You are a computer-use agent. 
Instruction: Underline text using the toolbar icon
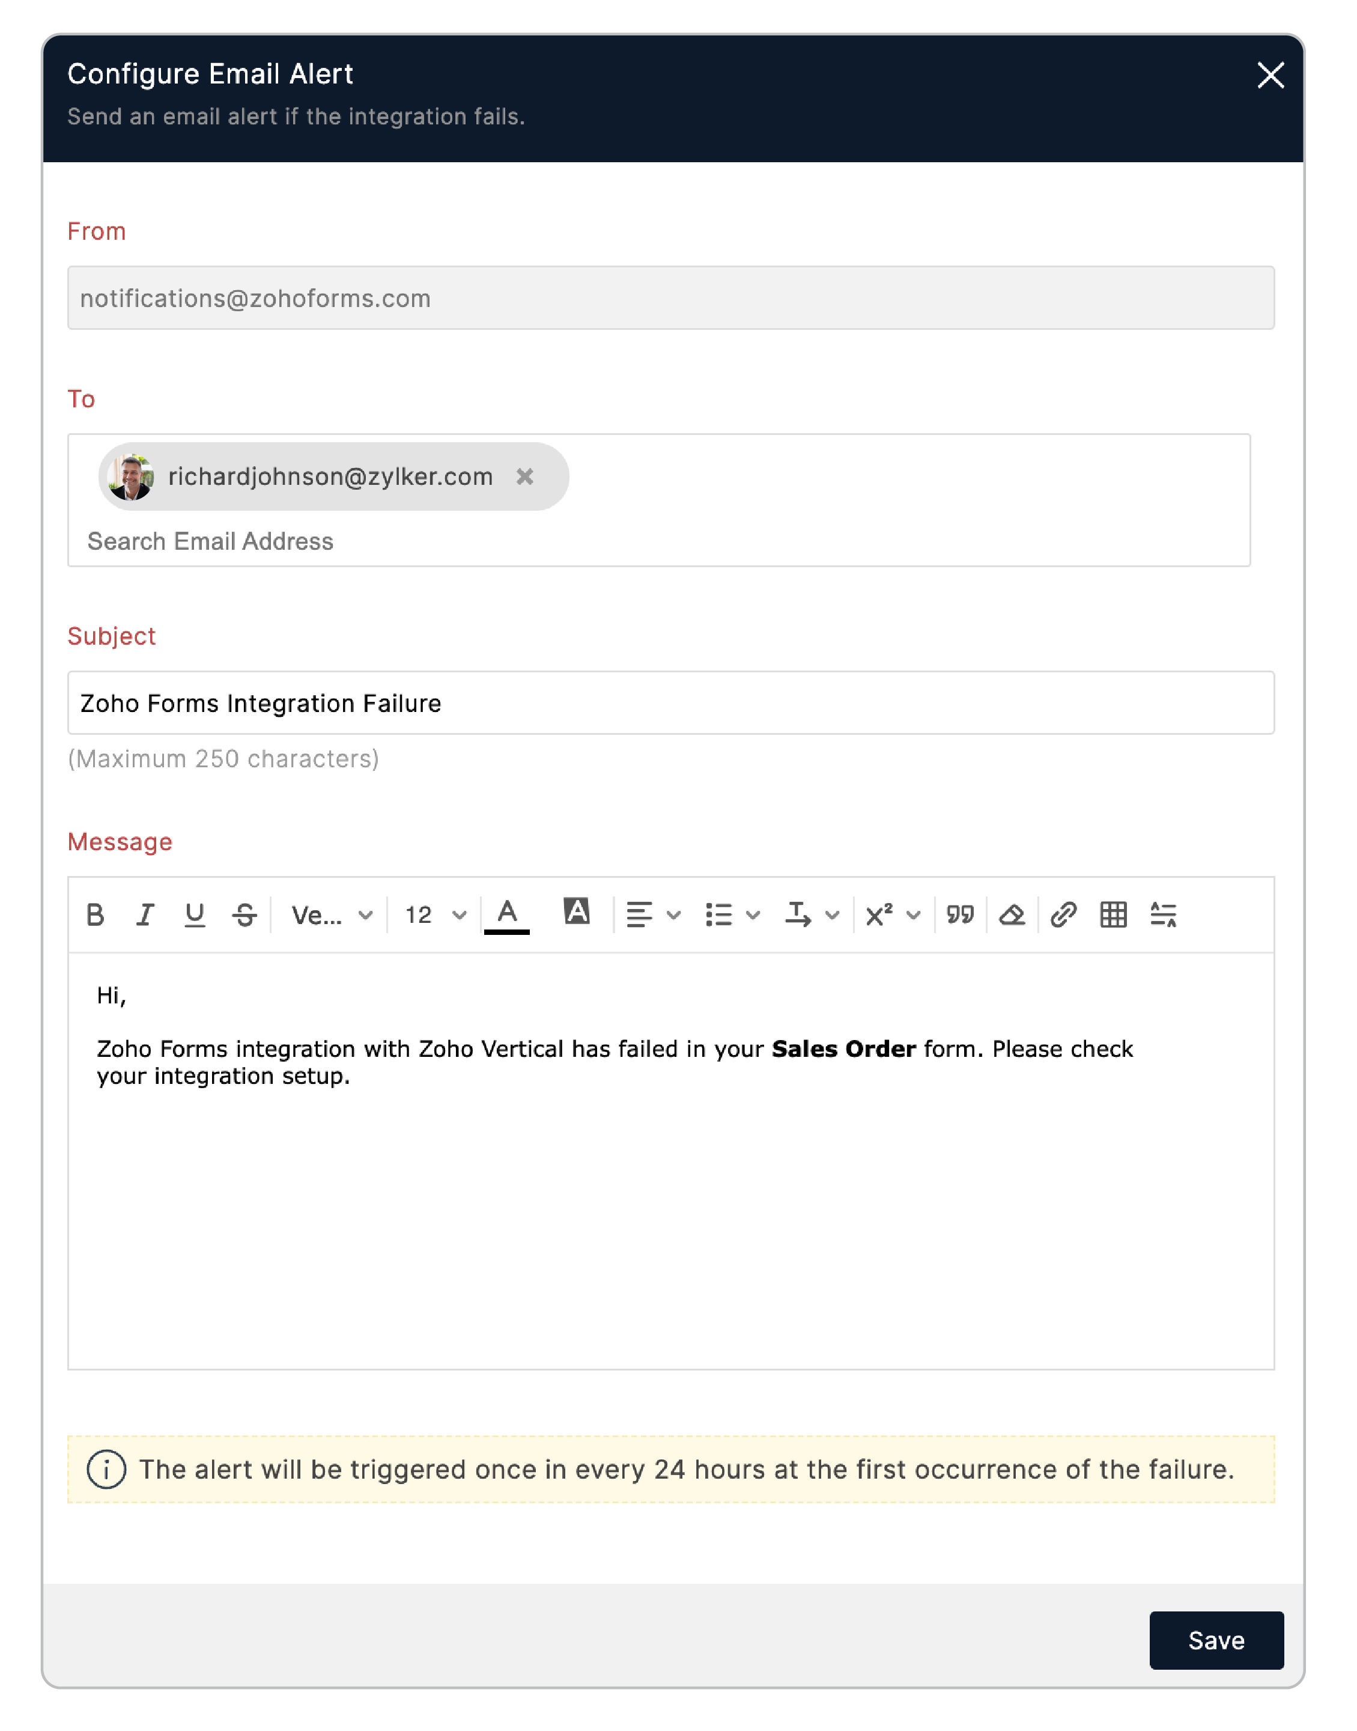195,915
